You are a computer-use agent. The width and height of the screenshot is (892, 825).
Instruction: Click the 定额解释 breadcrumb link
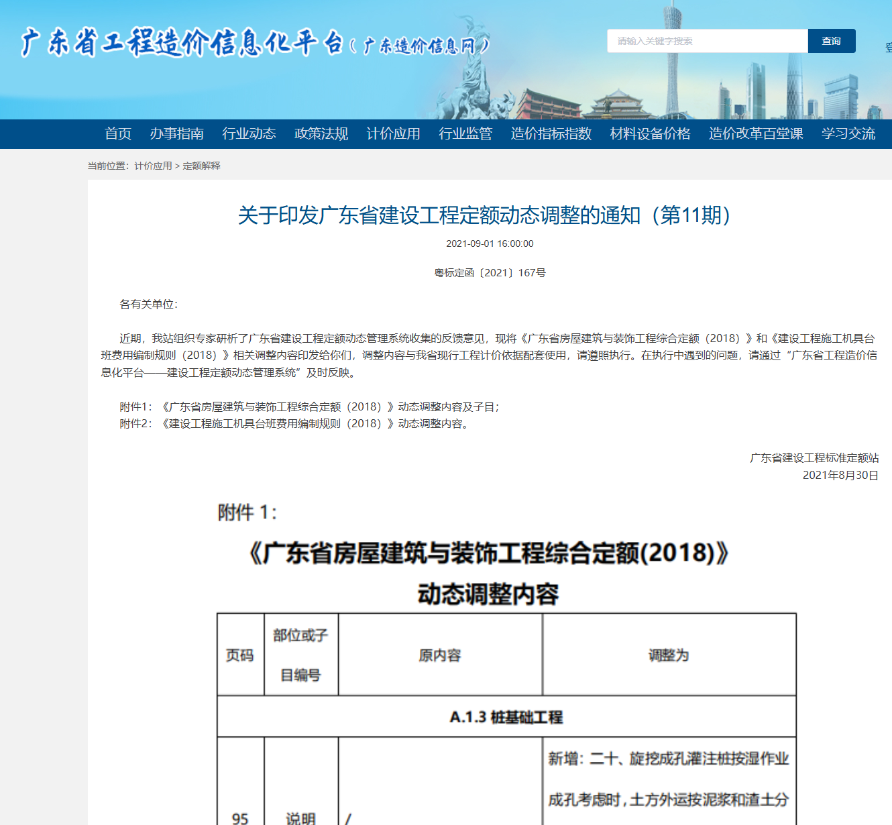[201, 166]
